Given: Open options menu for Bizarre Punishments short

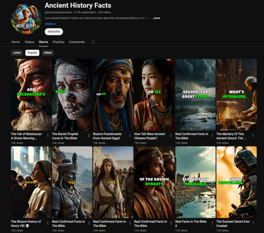Looking at the screenshot, I should point(130,135).
